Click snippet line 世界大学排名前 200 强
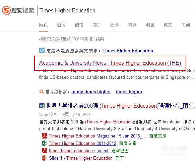 point(117,122)
